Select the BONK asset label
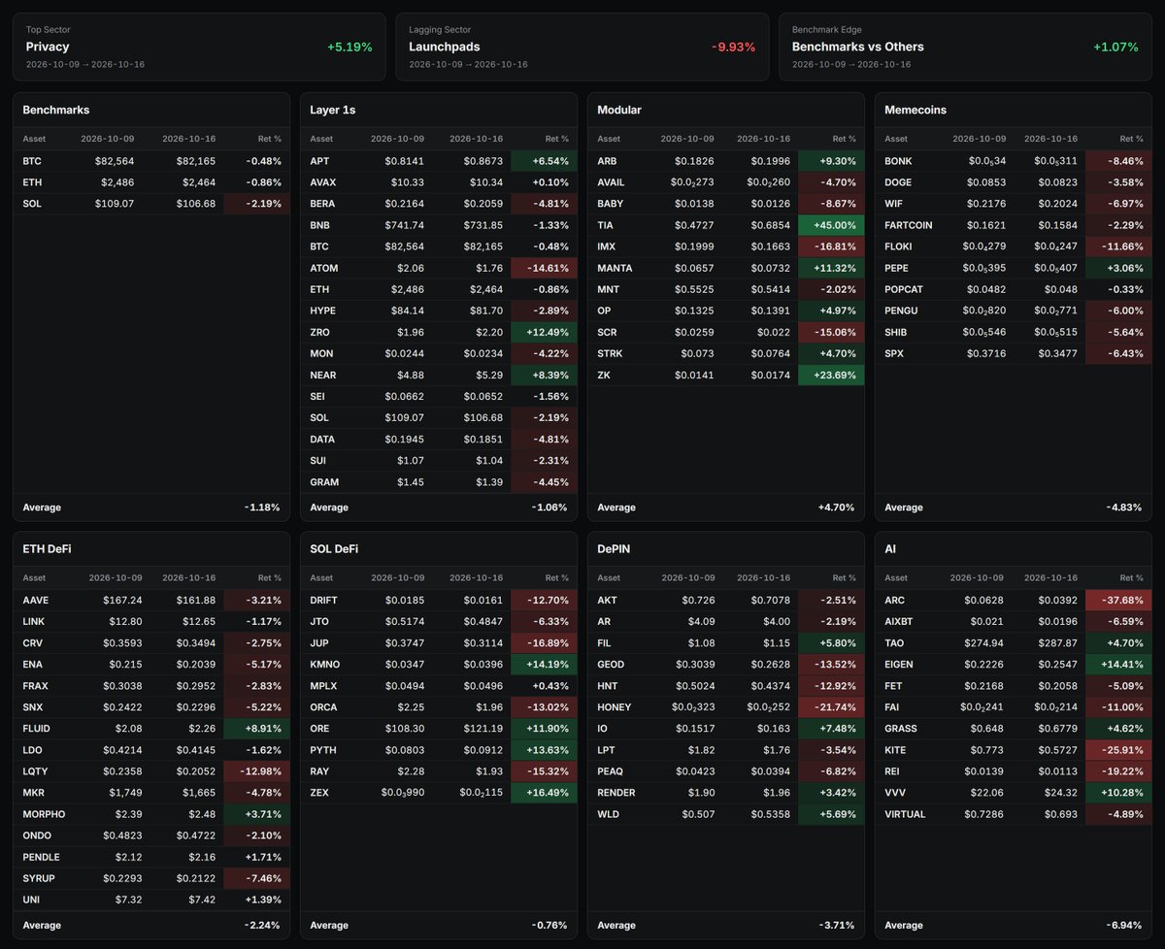This screenshot has height=949, width=1165. [x=899, y=161]
